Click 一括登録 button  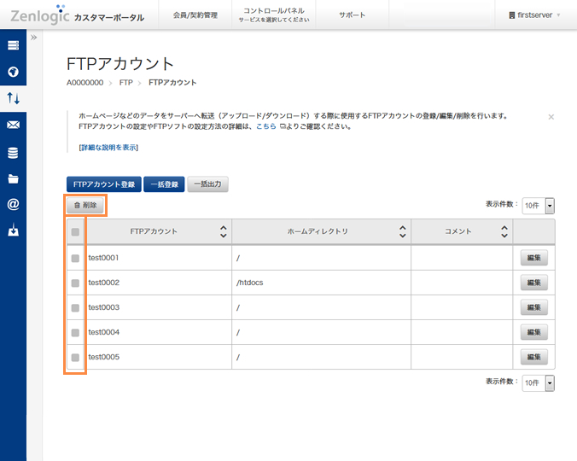[x=164, y=184]
